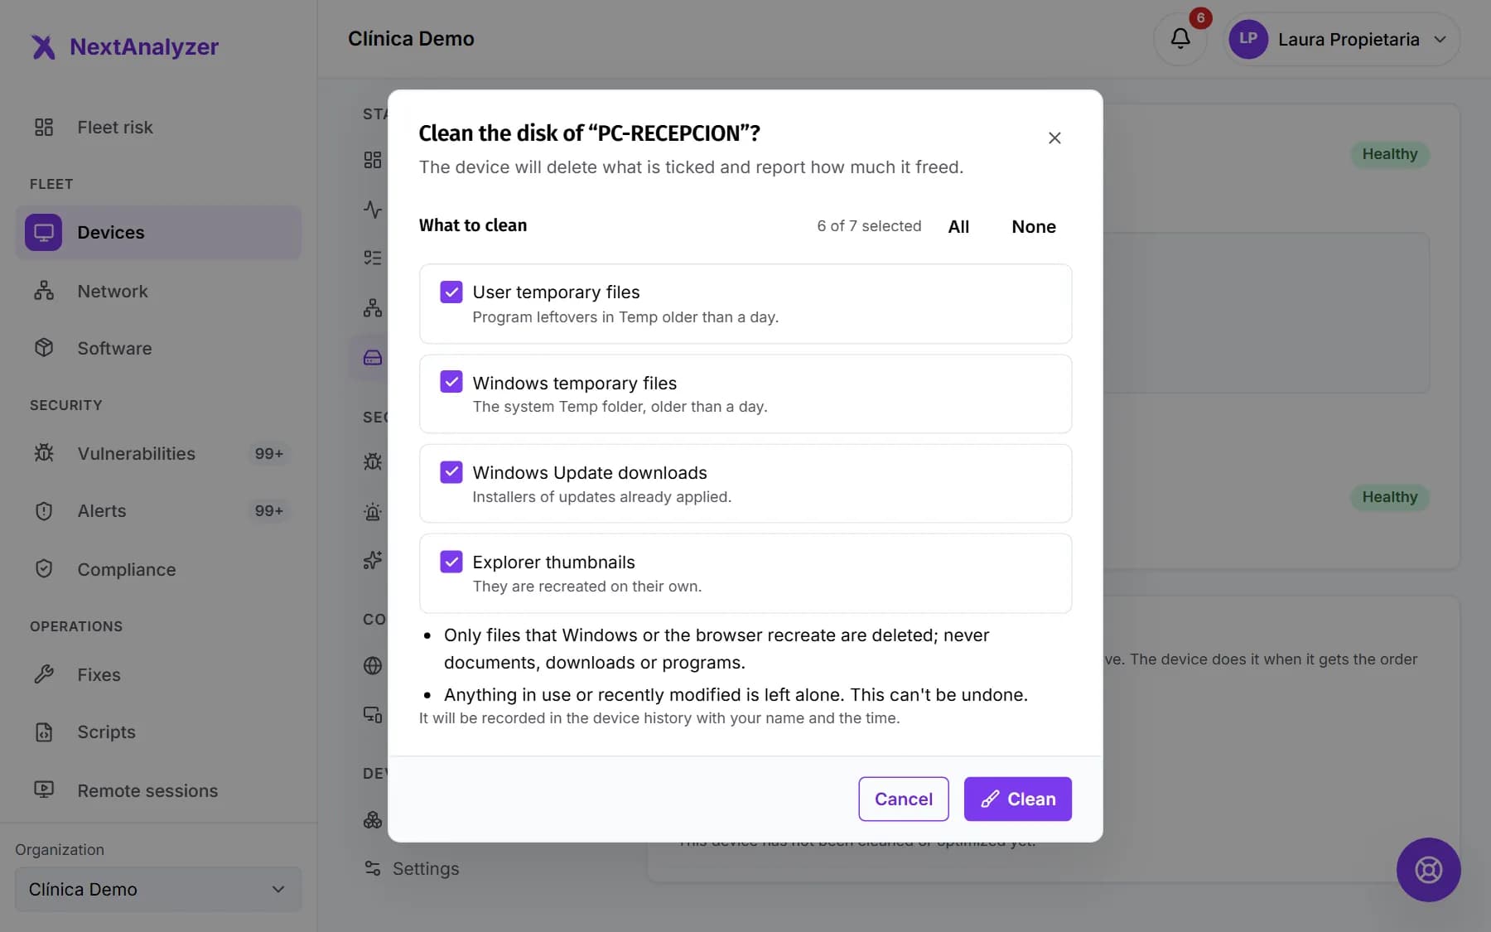Image resolution: width=1491 pixels, height=932 pixels.
Task: Click the '6 of 7 selected' counter text
Action: (869, 226)
